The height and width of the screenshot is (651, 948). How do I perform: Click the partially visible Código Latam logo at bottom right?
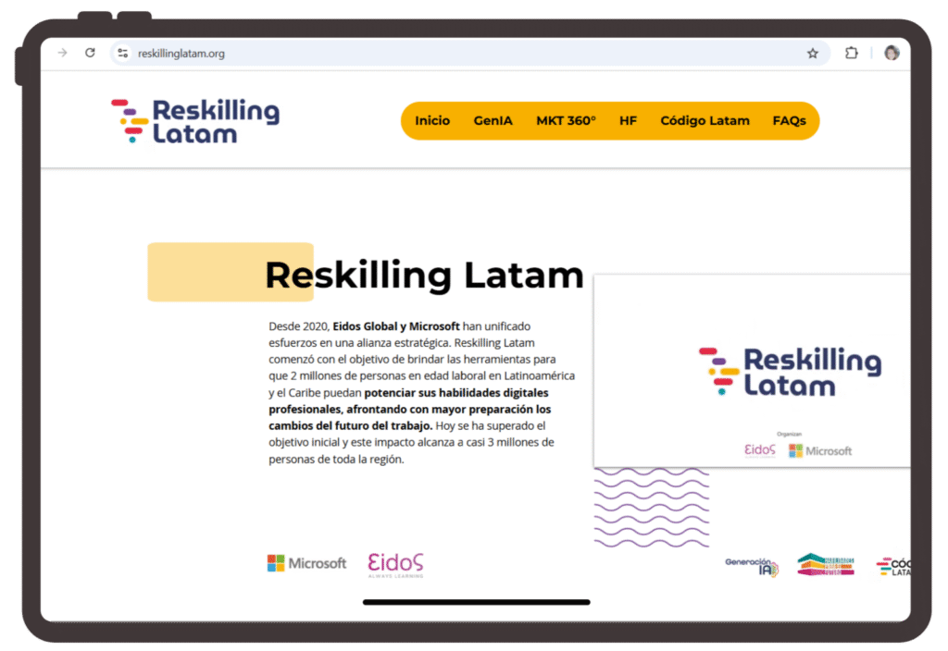pos(894,567)
